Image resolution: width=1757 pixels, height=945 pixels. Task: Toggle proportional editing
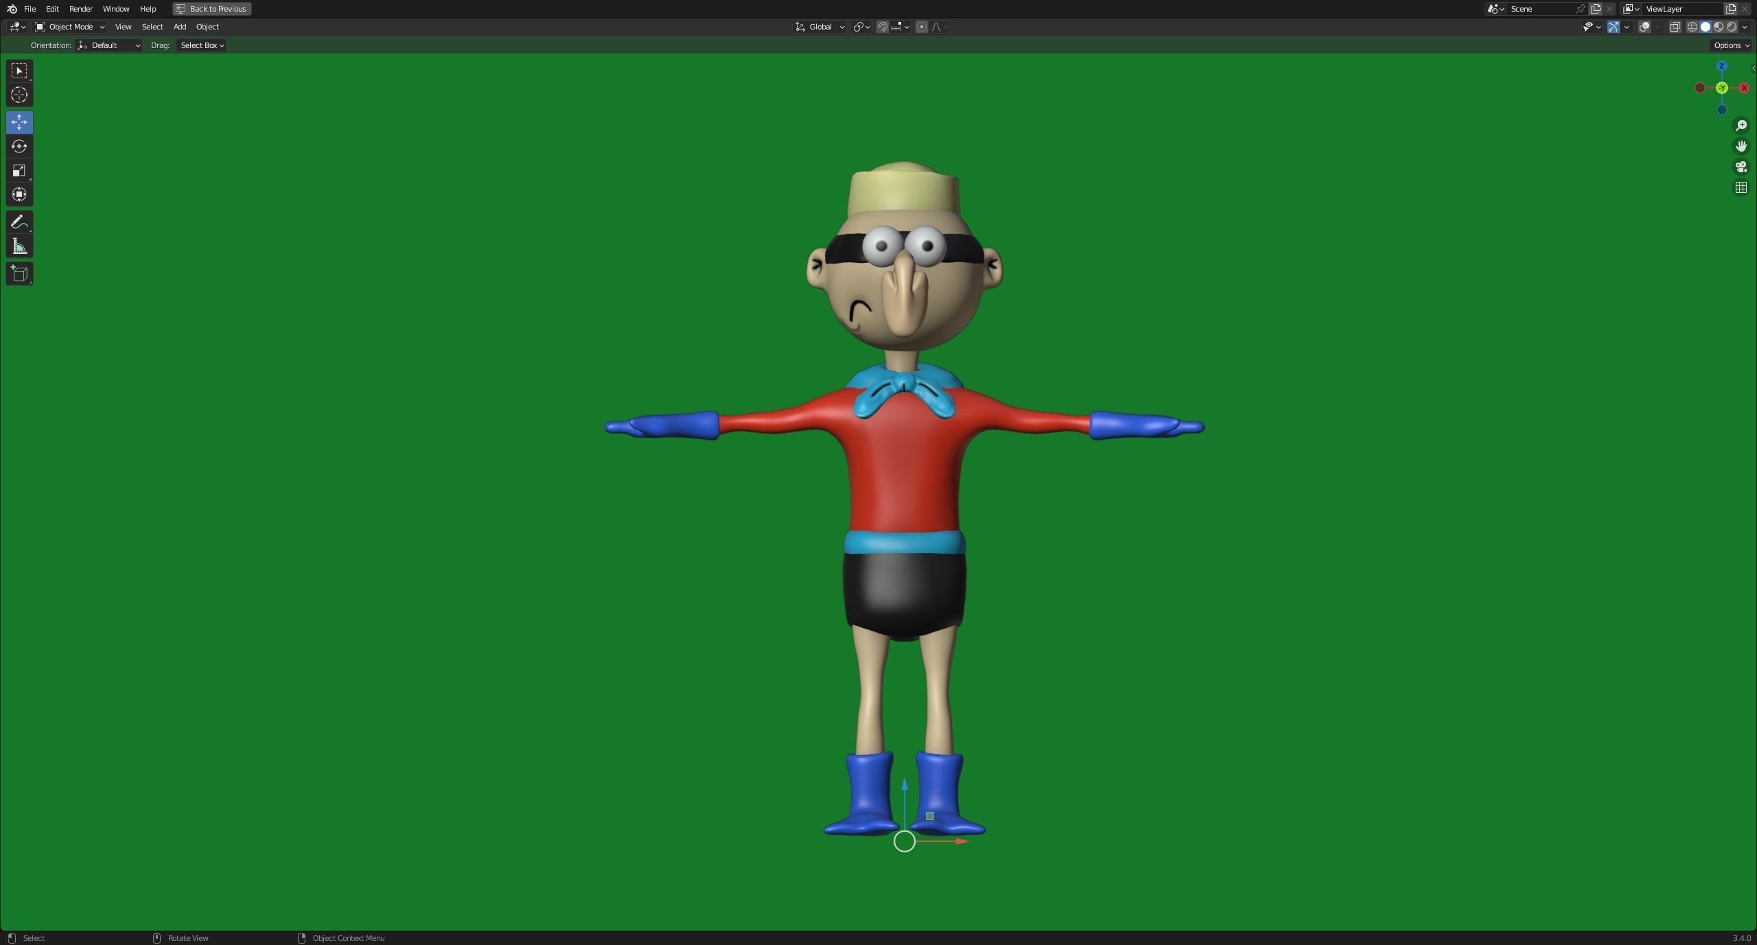tap(921, 27)
